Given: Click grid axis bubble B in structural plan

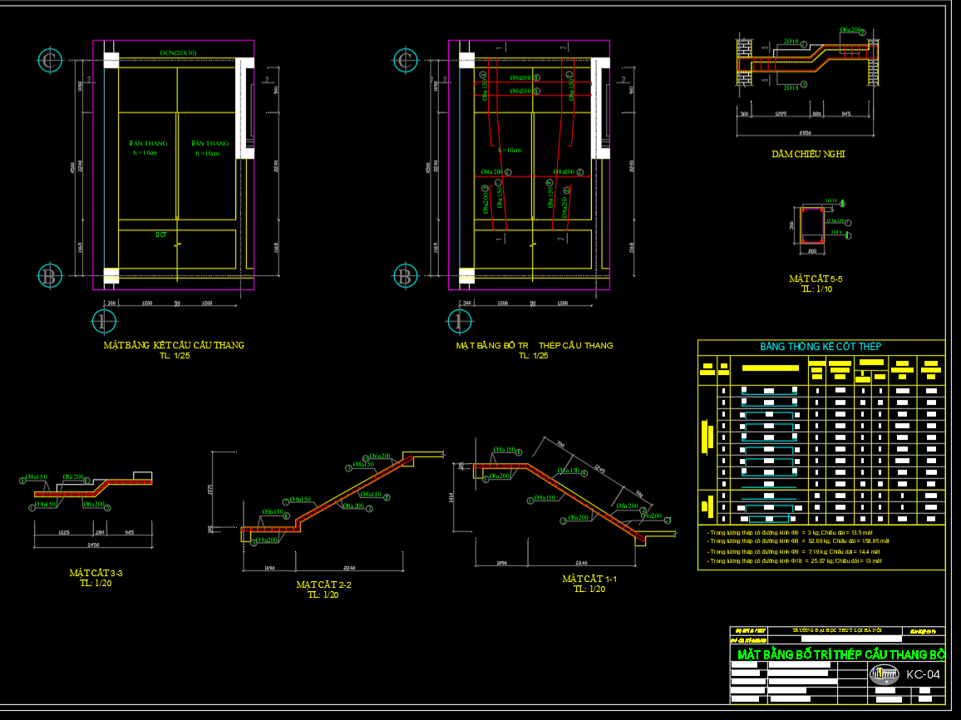Looking at the screenshot, I should (50, 276).
